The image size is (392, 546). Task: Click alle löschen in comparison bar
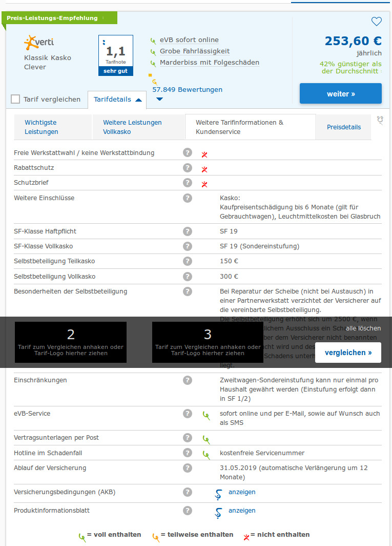(363, 328)
